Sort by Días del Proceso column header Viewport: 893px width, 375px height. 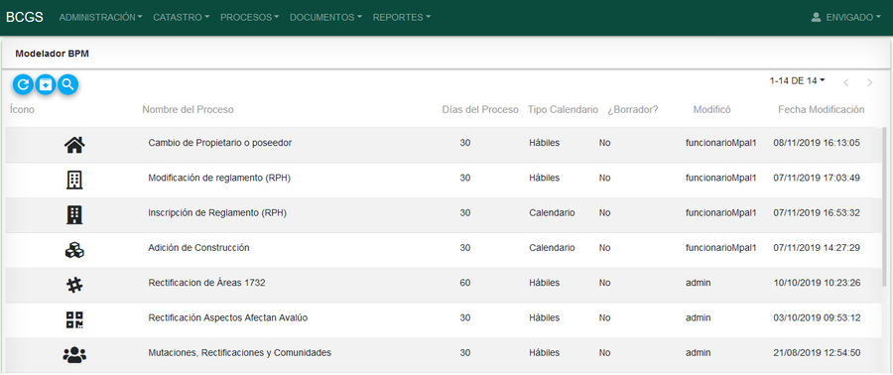point(480,110)
